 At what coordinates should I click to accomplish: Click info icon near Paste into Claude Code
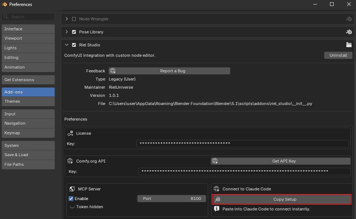tap(217, 209)
